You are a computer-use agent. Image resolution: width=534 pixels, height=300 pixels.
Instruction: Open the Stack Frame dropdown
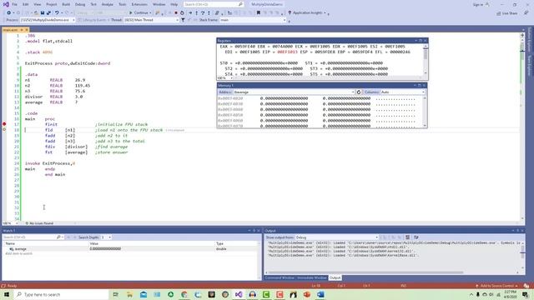pos(252,20)
